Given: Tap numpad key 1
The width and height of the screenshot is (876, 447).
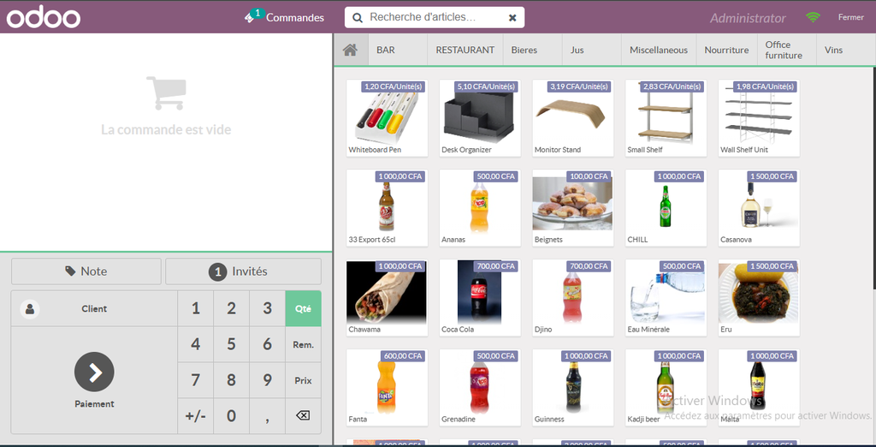Looking at the screenshot, I should [x=196, y=308].
